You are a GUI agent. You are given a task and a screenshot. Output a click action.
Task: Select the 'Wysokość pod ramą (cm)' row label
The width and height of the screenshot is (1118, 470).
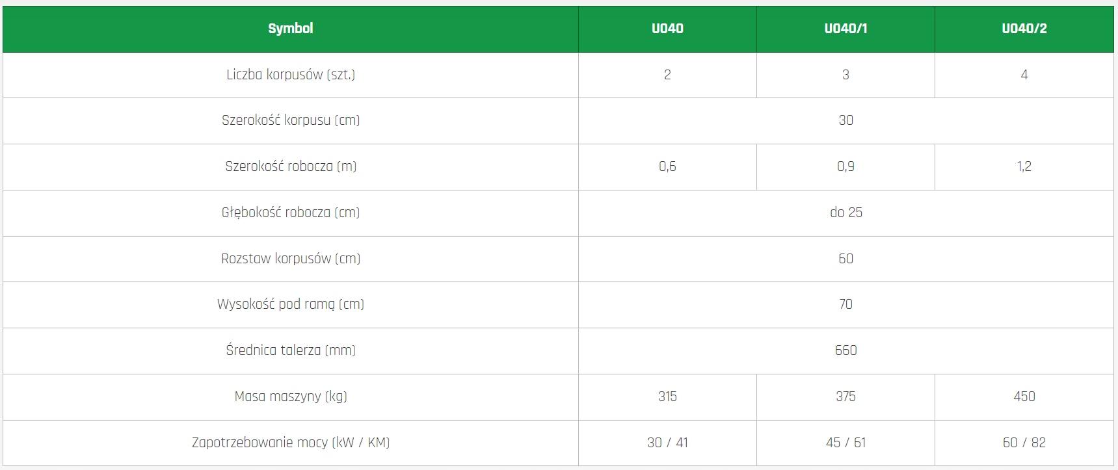point(290,304)
